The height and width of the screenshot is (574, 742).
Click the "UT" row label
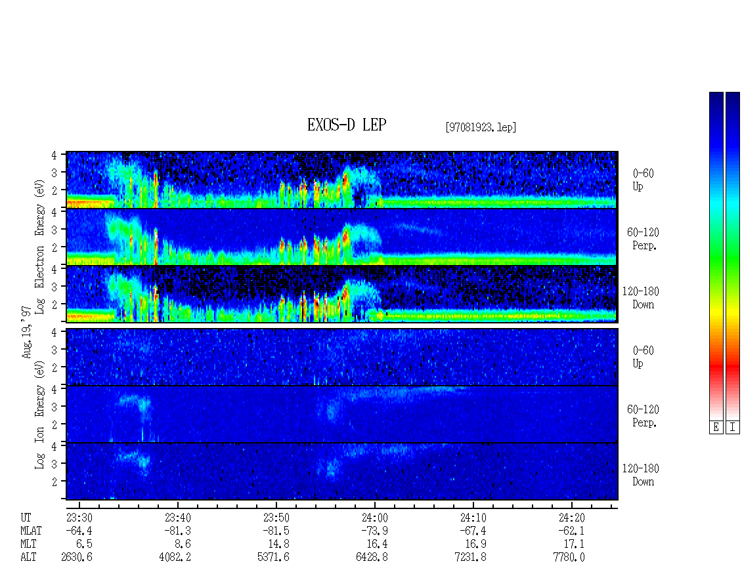[x=26, y=518]
